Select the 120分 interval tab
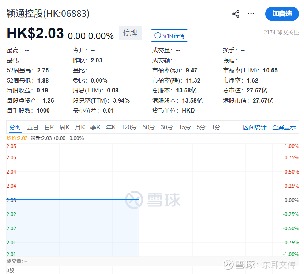This screenshot has height=274, width=304. tap(129, 127)
